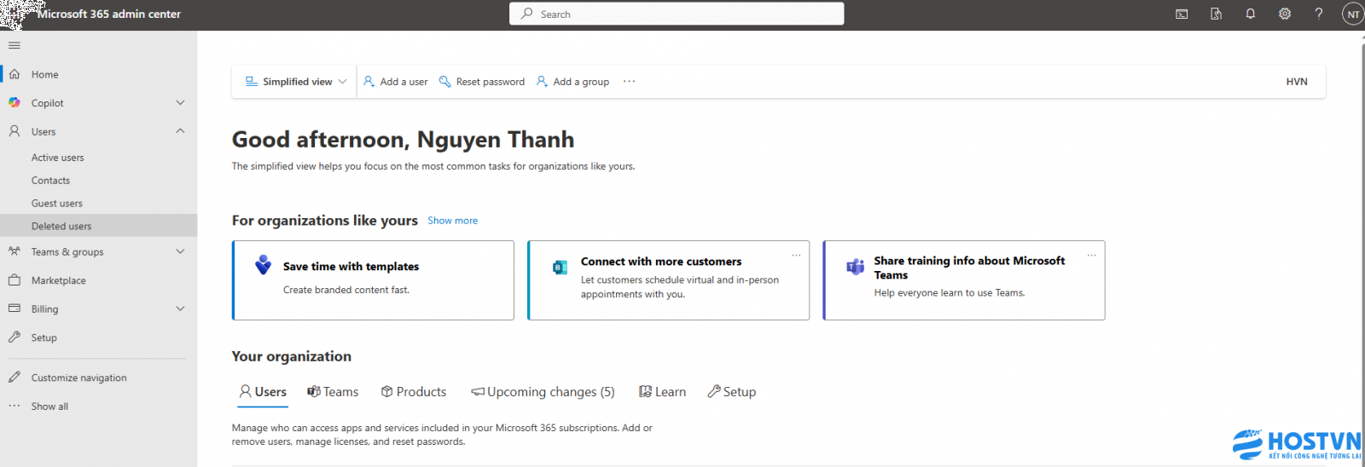Switch to the Products tab

click(x=414, y=392)
